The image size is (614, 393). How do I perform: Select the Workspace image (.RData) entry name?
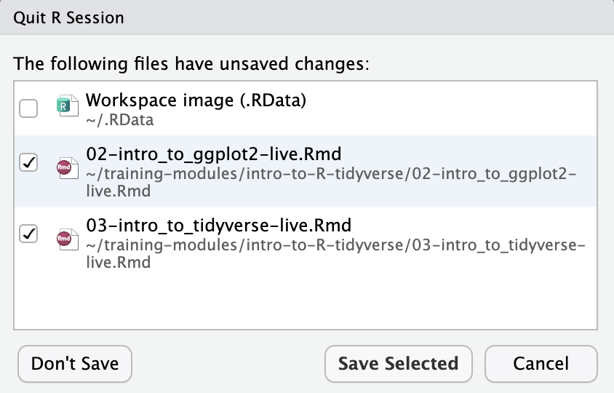(x=196, y=100)
